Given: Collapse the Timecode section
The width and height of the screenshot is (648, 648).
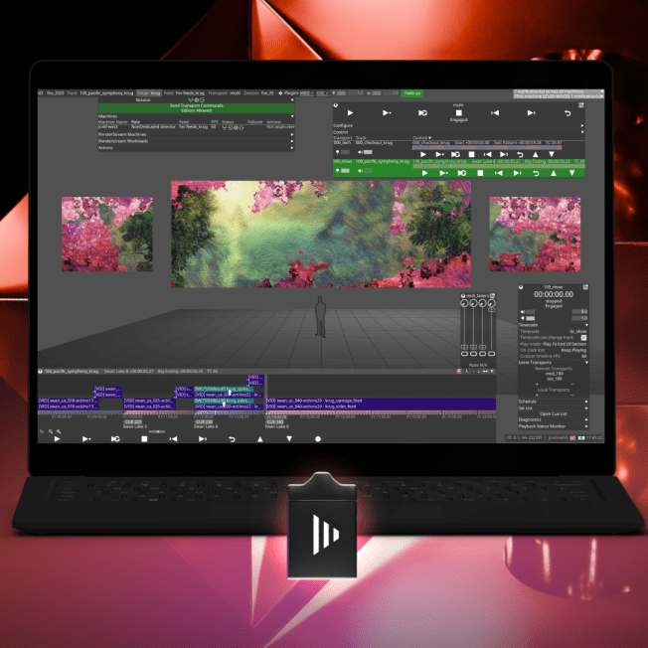Looking at the screenshot, I should [586, 325].
